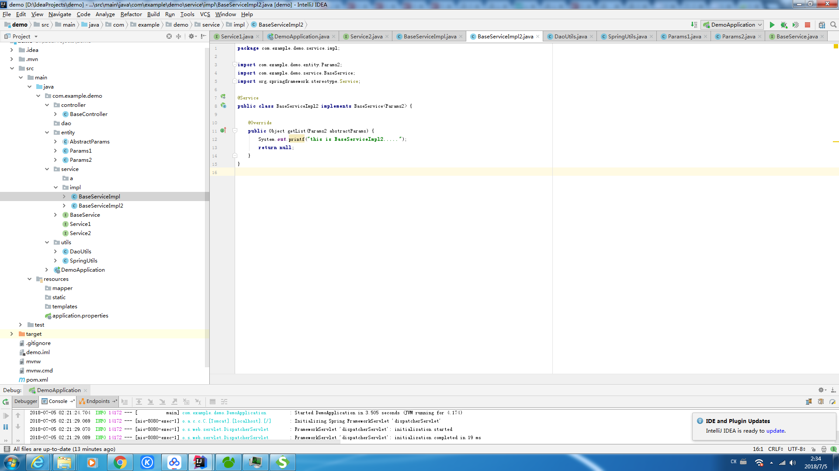Click Show Execution Point icon

click(x=125, y=402)
